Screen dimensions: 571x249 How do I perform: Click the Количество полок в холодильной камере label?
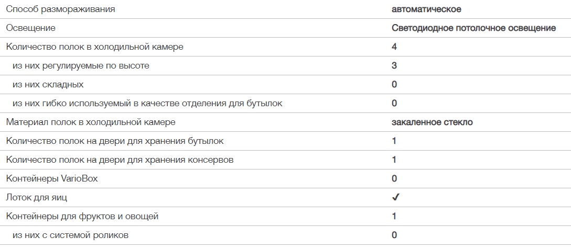[94, 47]
